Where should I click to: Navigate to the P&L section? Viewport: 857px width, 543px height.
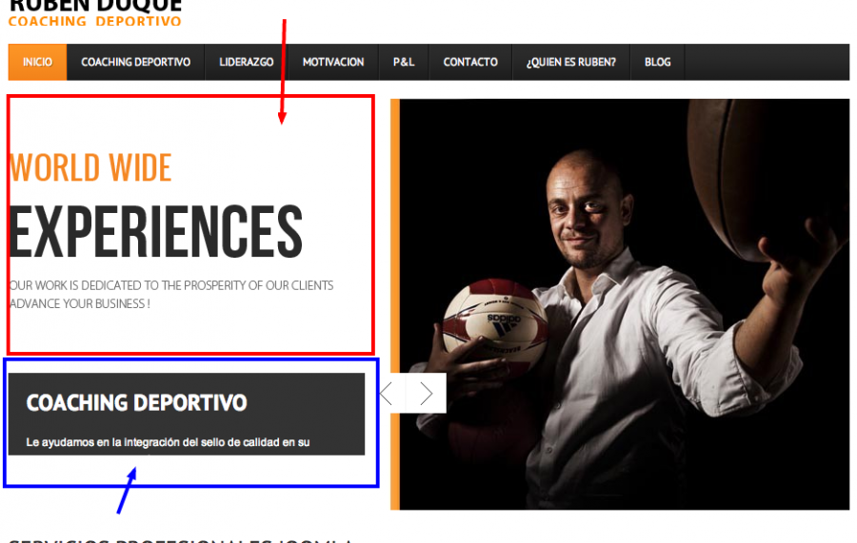404,62
